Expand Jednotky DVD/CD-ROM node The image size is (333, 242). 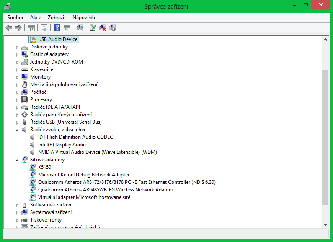pyautogui.click(x=18, y=62)
